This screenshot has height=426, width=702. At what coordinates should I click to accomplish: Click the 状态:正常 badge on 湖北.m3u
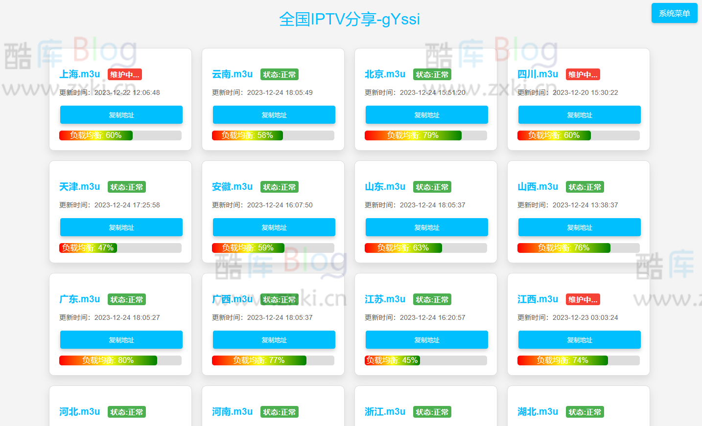coord(585,412)
